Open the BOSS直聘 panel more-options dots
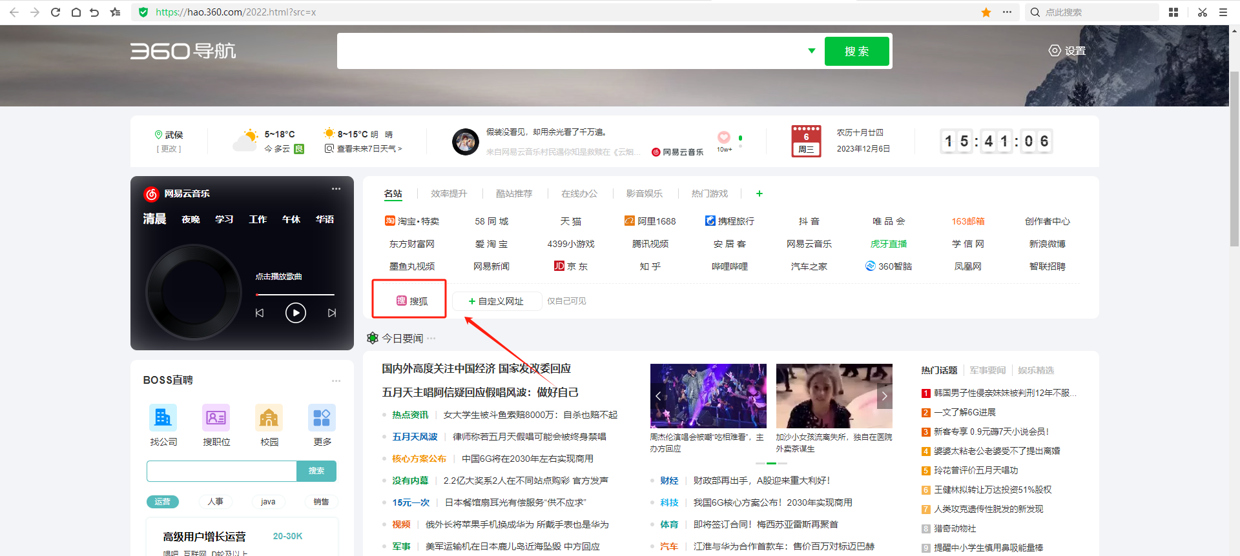This screenshot has height=556, width=1240. [x=336, y=381]
